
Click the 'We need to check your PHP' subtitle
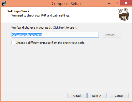click(41, 15)
